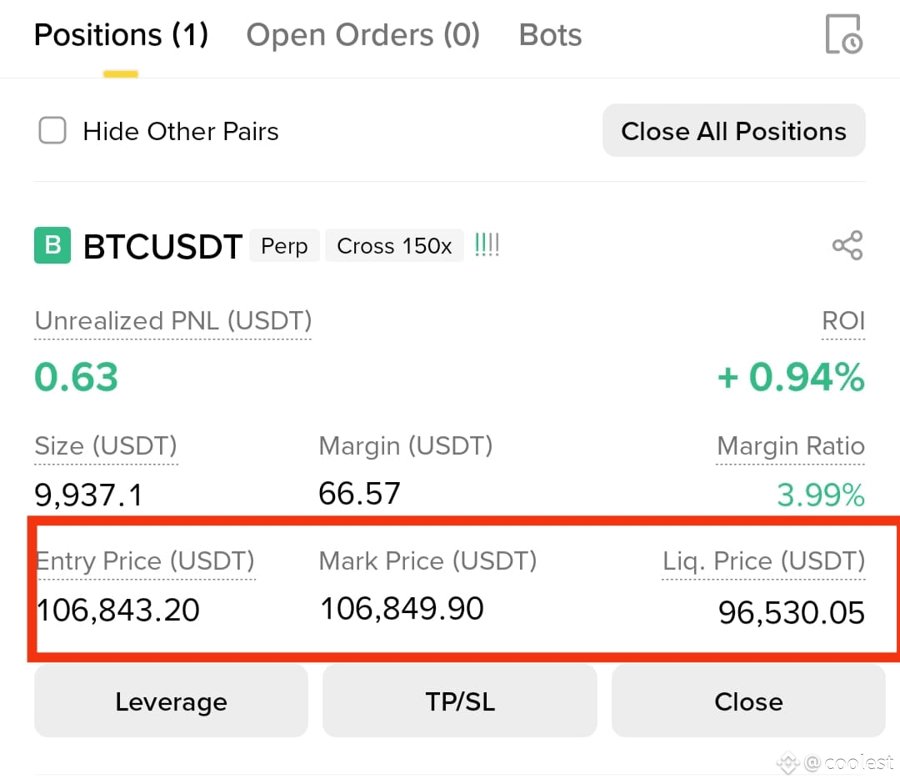This screenshot has height=784, width=900.
Task: Click the Margin Ratio label
Action: click(x=790, y=445)
